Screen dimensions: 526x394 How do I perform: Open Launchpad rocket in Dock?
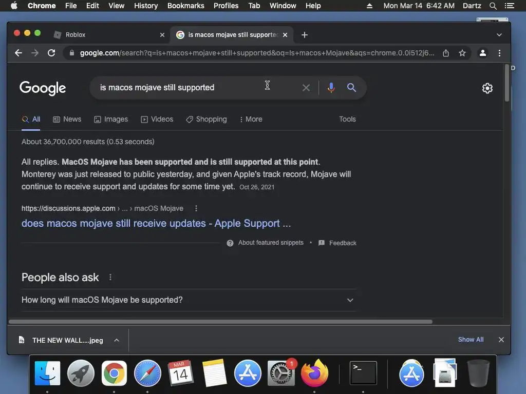click(81, 373)
